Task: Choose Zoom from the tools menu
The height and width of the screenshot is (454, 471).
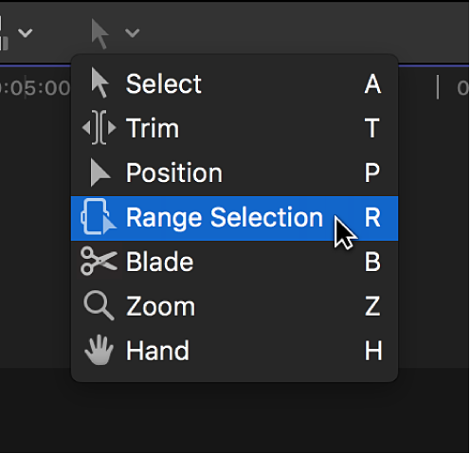Action: point(234,306)
